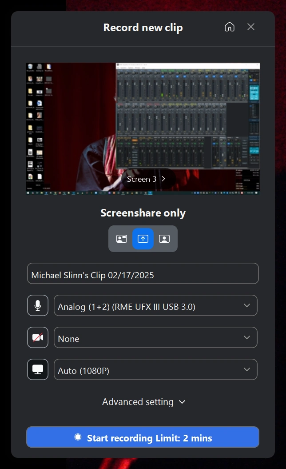Screen dimensions: 286x469
Task: Select the Screenshare only mode icon
Action: pyautogui.click(x=143, y=239)
